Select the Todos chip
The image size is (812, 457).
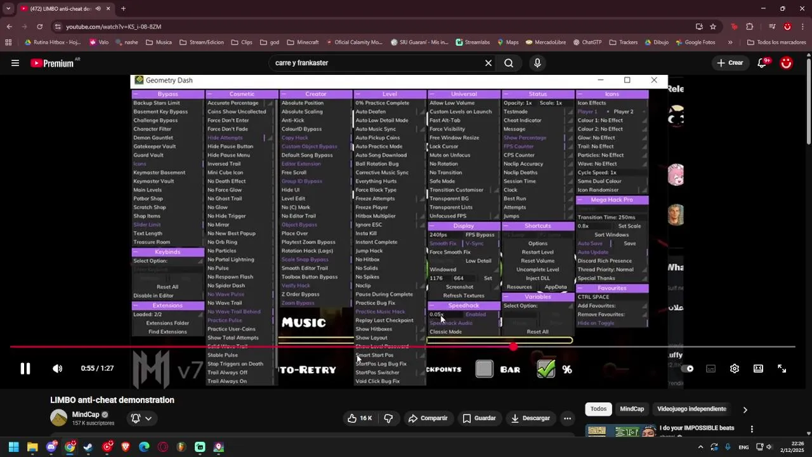[598, 409]
